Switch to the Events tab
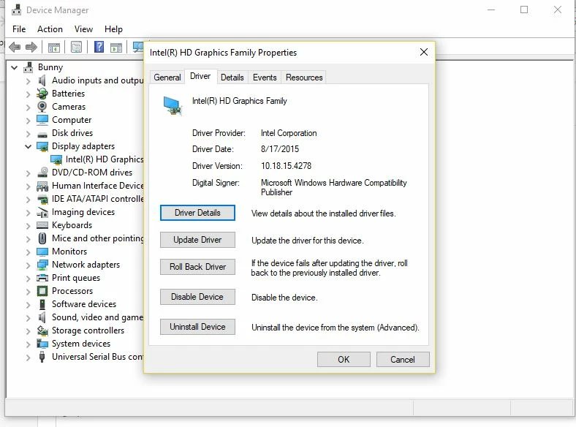The image size is (576, 427). 265,78
